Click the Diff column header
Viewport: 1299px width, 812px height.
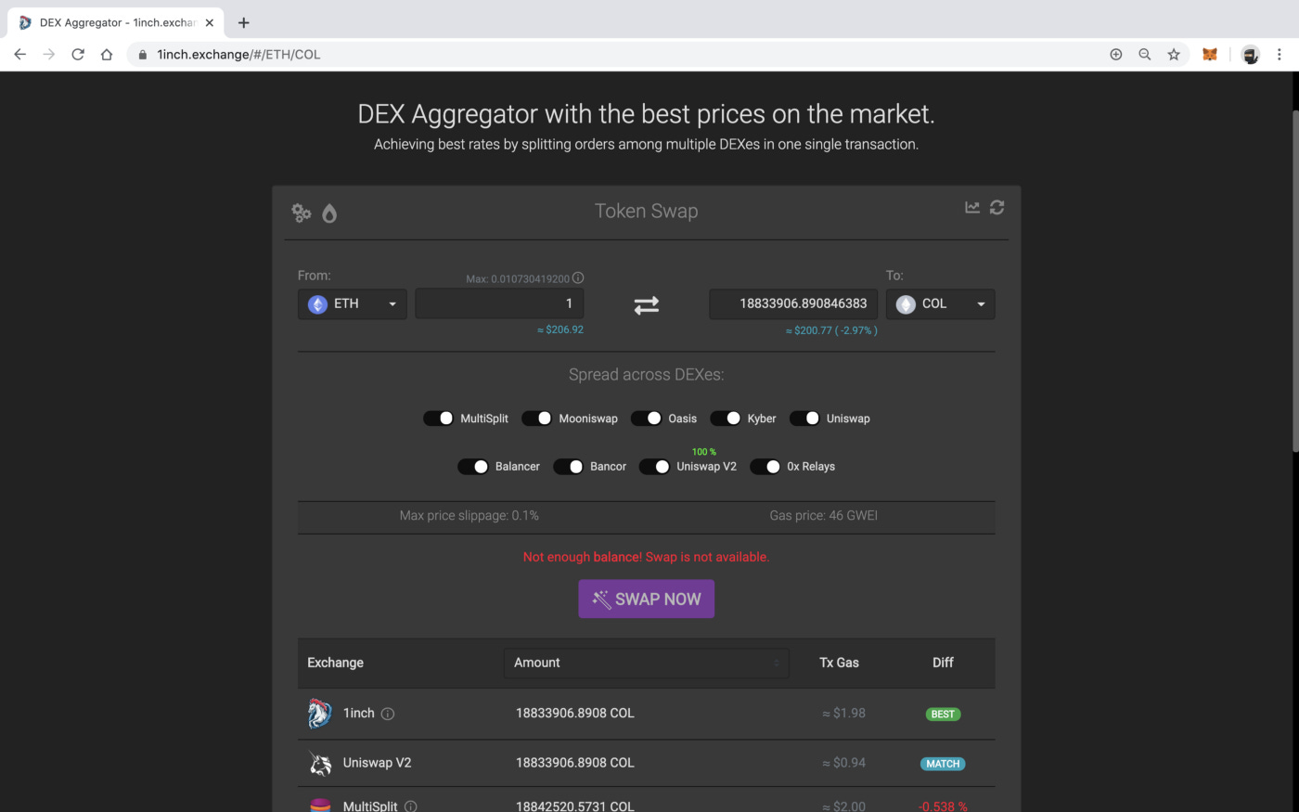[x=943, y=663]
